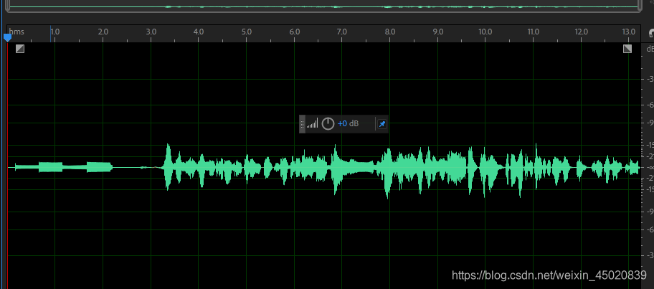654x289 pixels.
Task: Click the 3.0 mark on the time ruler
Action: pyautogui.click(x=151, y=32)
